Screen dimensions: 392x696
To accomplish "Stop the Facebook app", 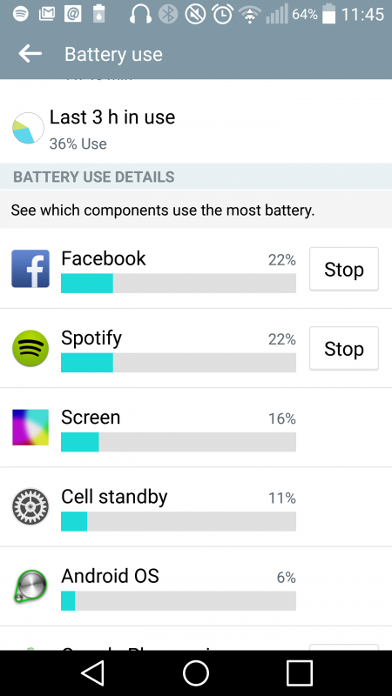I will point(344,269).
